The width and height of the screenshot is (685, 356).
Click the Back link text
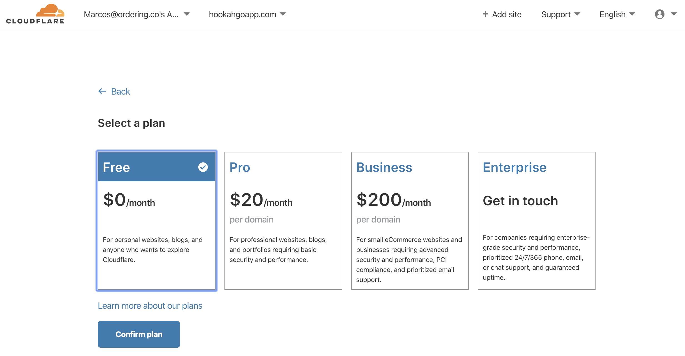pos(120,91)
